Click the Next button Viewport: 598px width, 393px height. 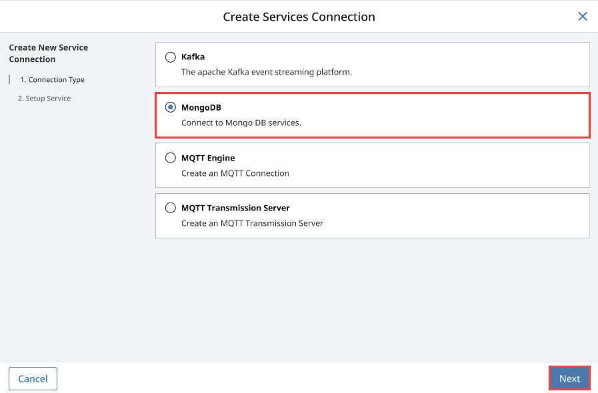click(569, 378)
